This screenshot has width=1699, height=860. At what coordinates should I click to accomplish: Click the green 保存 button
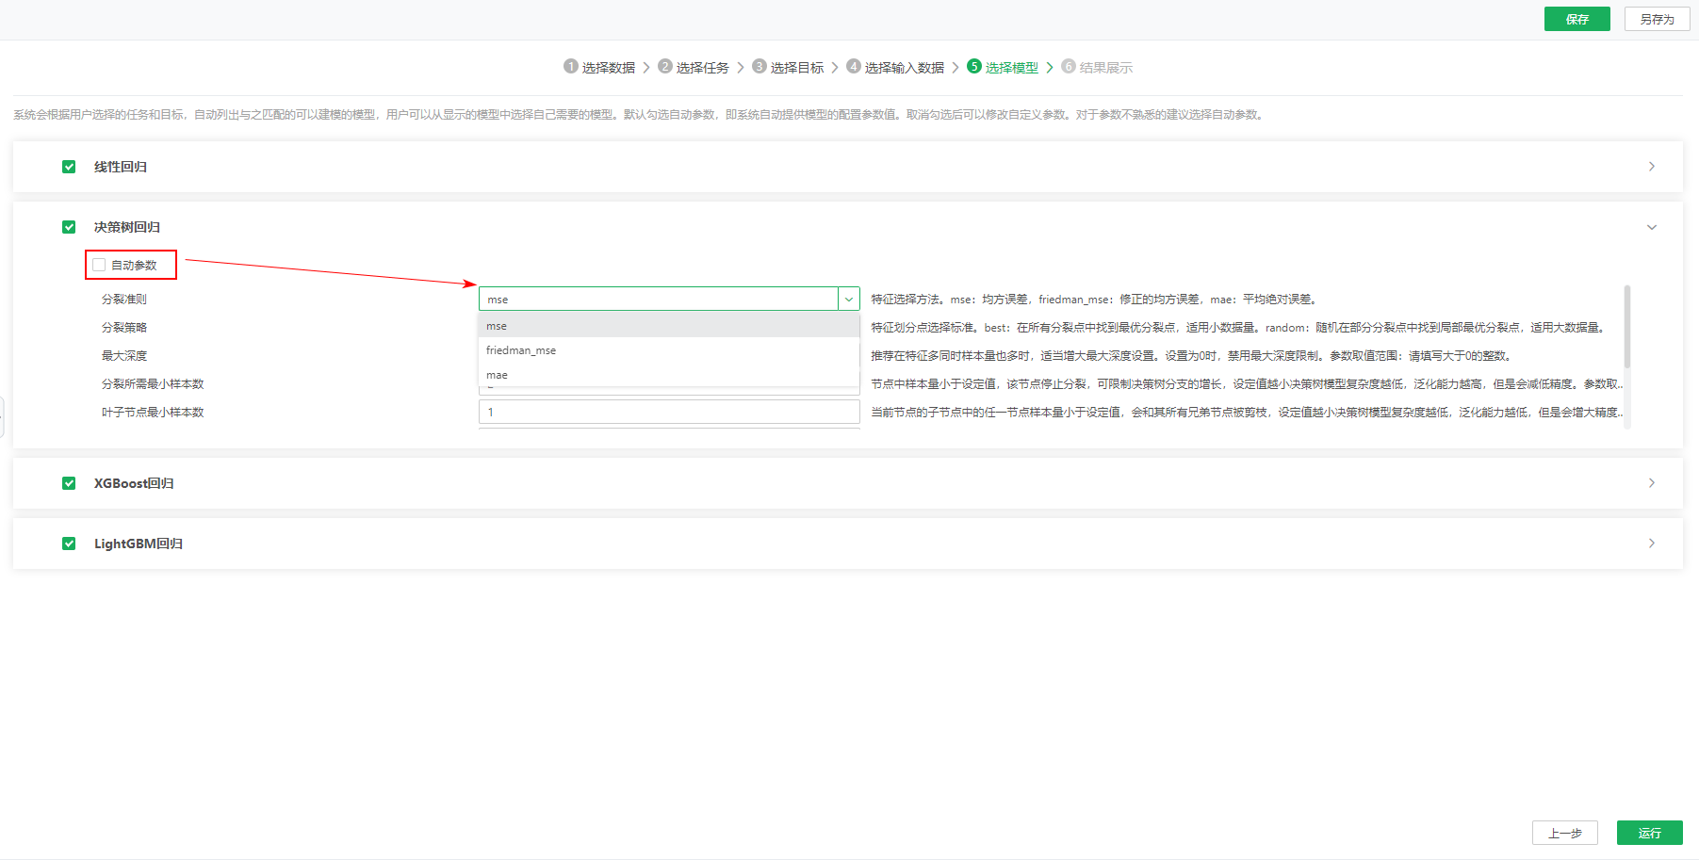coord(1576,18)
